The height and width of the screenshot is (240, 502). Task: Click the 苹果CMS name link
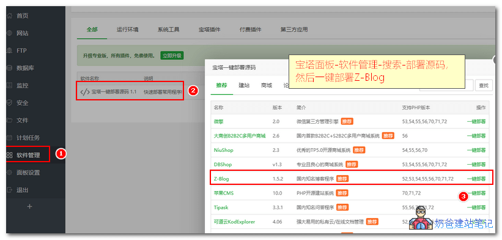coord(224,193)
